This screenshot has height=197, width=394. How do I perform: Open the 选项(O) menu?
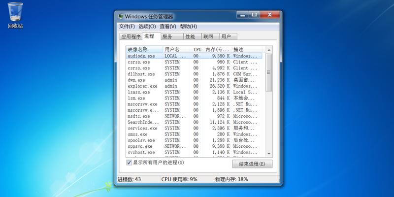pyautogui.click(x=147, y=27)
